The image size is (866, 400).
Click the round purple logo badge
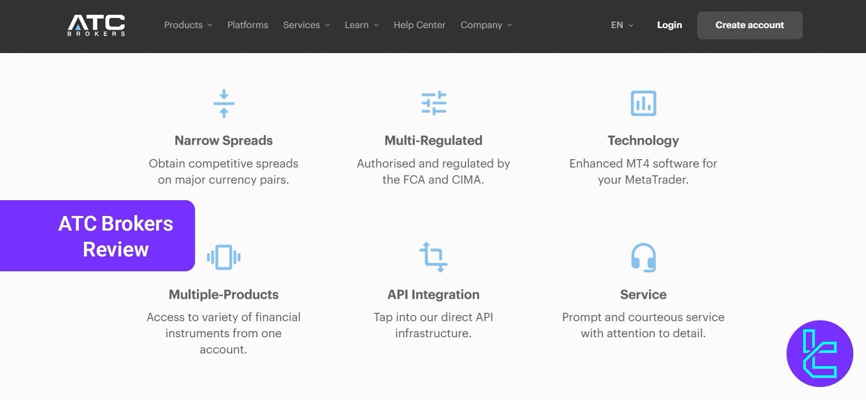(x=819, y=353)
